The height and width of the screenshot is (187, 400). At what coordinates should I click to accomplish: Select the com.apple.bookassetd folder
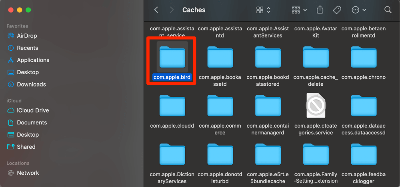(220, 57)
